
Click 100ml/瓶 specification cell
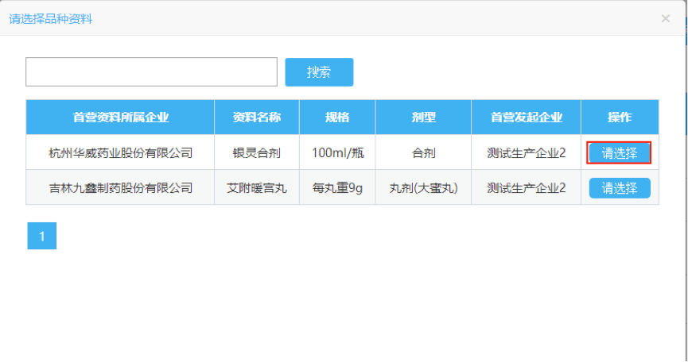click(x=337, y=152)
